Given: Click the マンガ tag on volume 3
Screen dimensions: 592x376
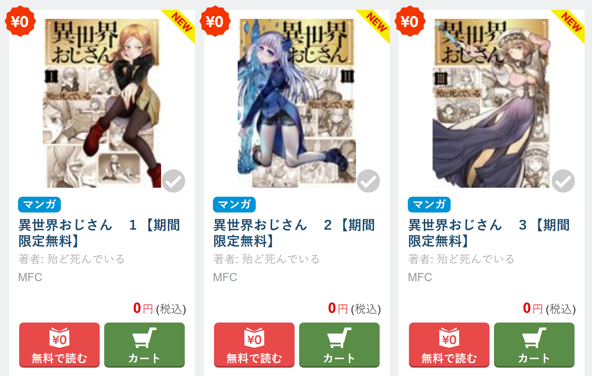Looking at the screenshot, I should [x=429, y=205].
